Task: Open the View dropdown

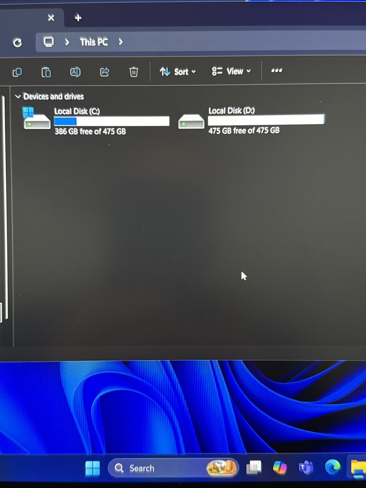Action: click(231, 71)
